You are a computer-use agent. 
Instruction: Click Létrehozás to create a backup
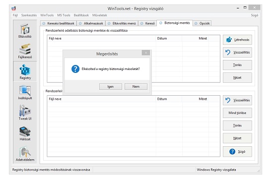[x=237, y=40]
